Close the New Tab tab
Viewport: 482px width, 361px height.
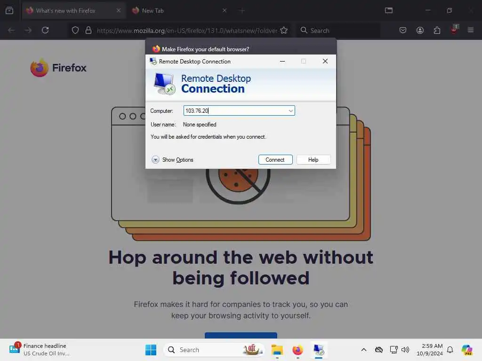point(225,10)
